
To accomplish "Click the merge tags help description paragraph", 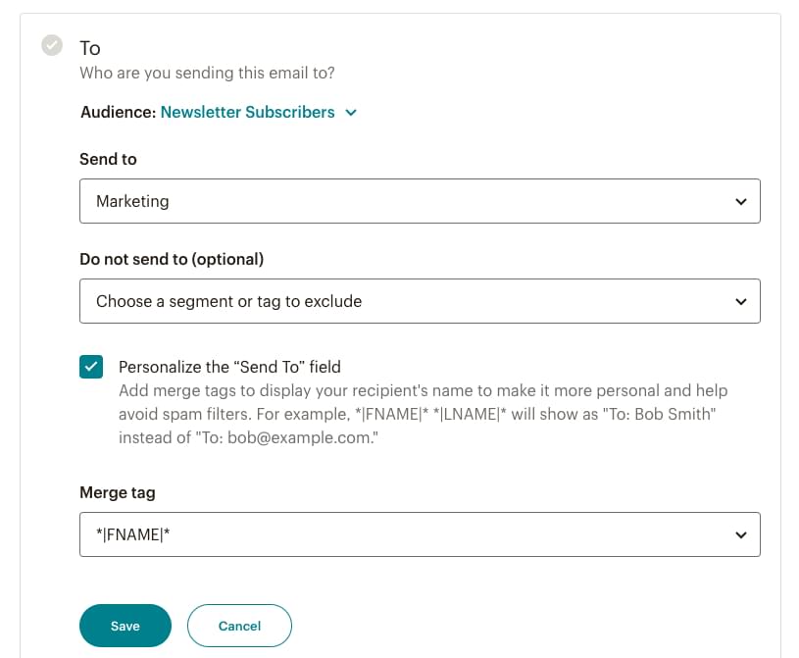I will (423, 414).
